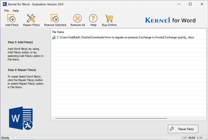This screenshot has width=208, height=140.
Task: Click the SCRL indicator in status bar
Action: pos(200,138)
